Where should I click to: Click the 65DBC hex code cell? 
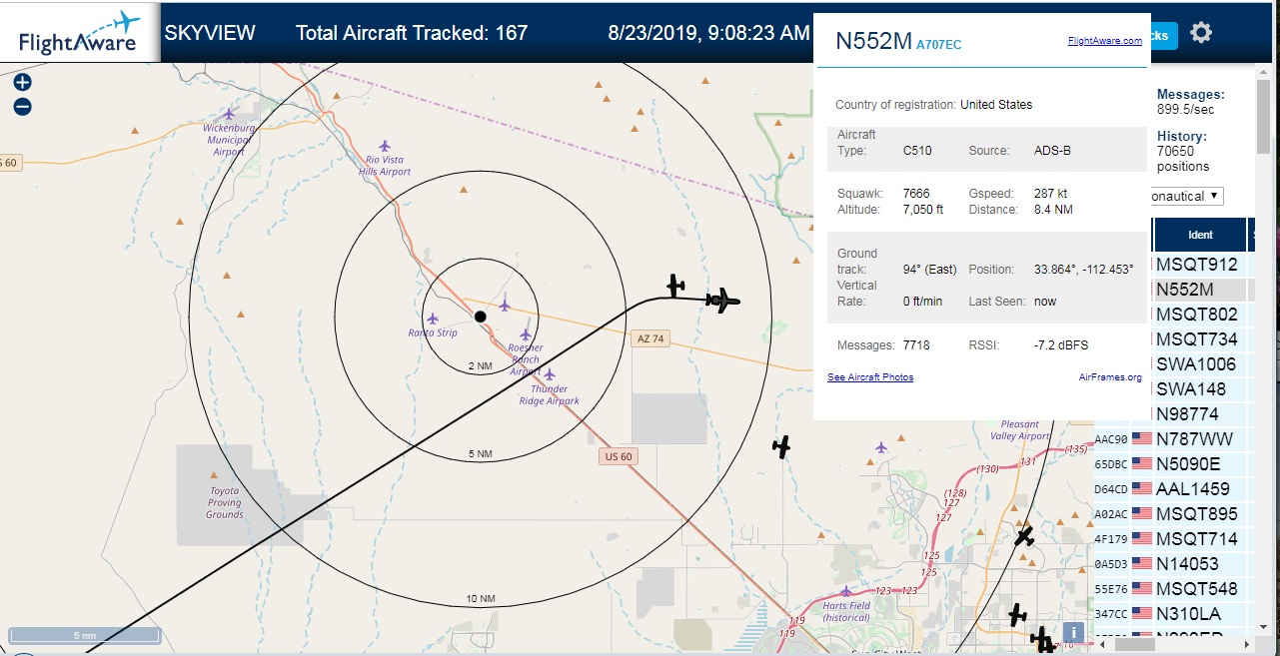(x=1111, y=464)
